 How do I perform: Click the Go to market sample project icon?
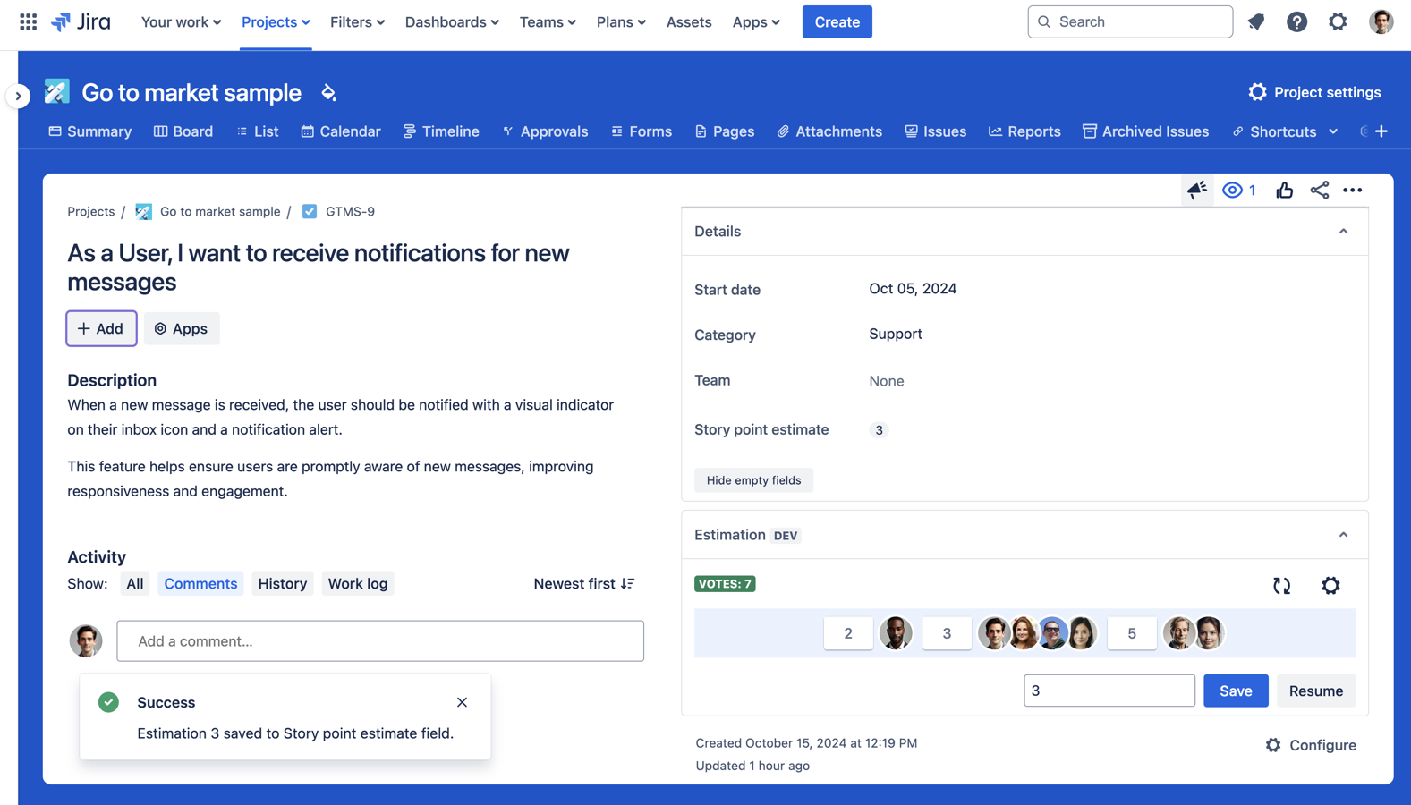point(56,91)
